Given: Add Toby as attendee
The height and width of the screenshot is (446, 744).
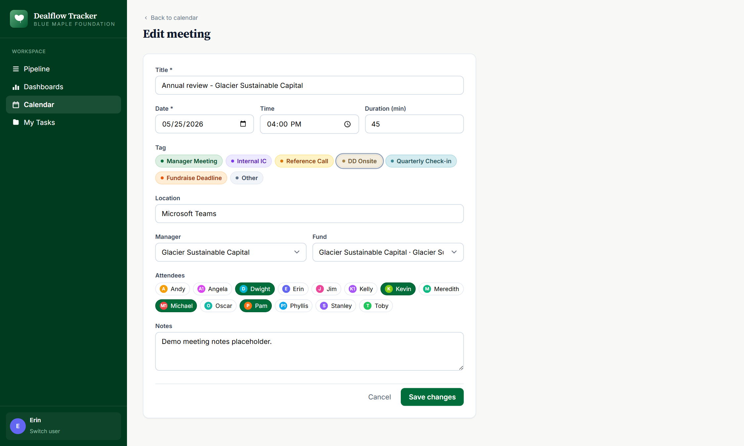Looking at the screenshot, I should [x=376, y=306].
